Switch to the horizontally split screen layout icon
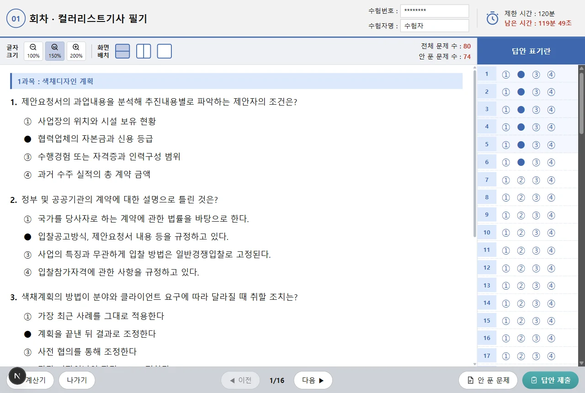 pos(122,51)
